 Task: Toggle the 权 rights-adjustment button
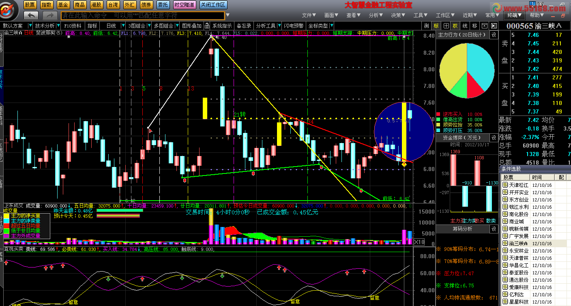pos(455,26)
